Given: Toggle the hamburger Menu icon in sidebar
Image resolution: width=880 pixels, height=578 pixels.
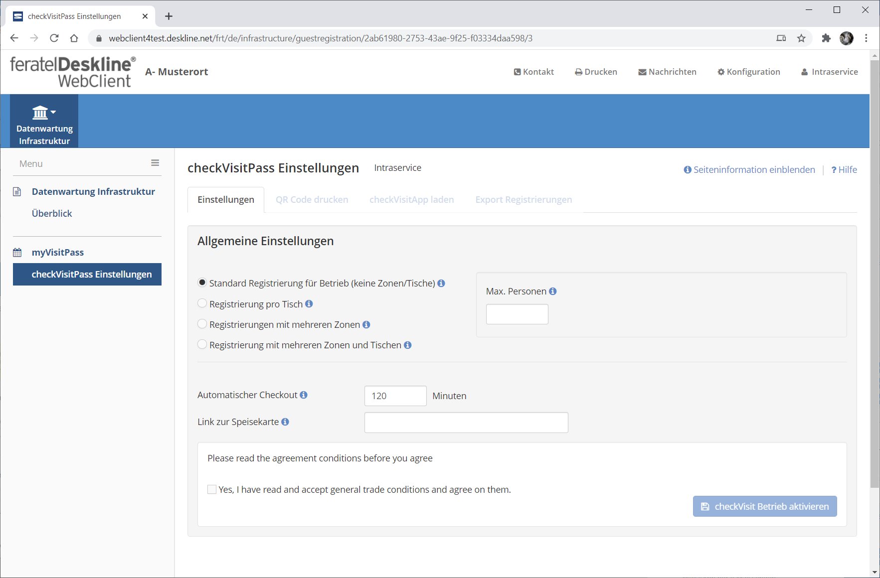Looking at the screenshot, I should pyautogui.click(x=155, y=163).
